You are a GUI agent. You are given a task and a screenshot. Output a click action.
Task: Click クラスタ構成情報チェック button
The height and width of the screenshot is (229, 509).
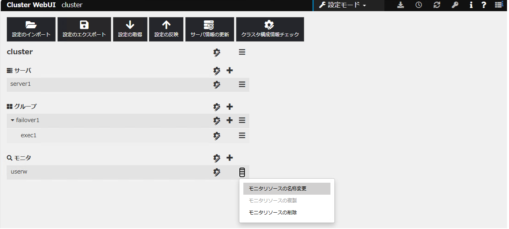[270, 29]
